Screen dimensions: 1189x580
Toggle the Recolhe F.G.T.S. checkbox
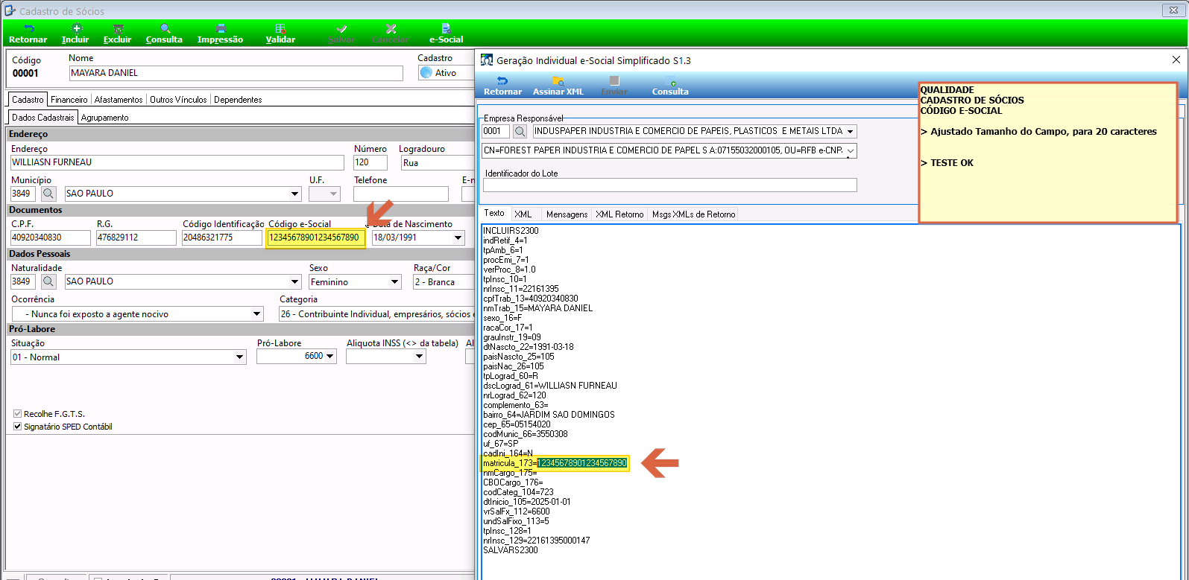click(x=18, y=413)
